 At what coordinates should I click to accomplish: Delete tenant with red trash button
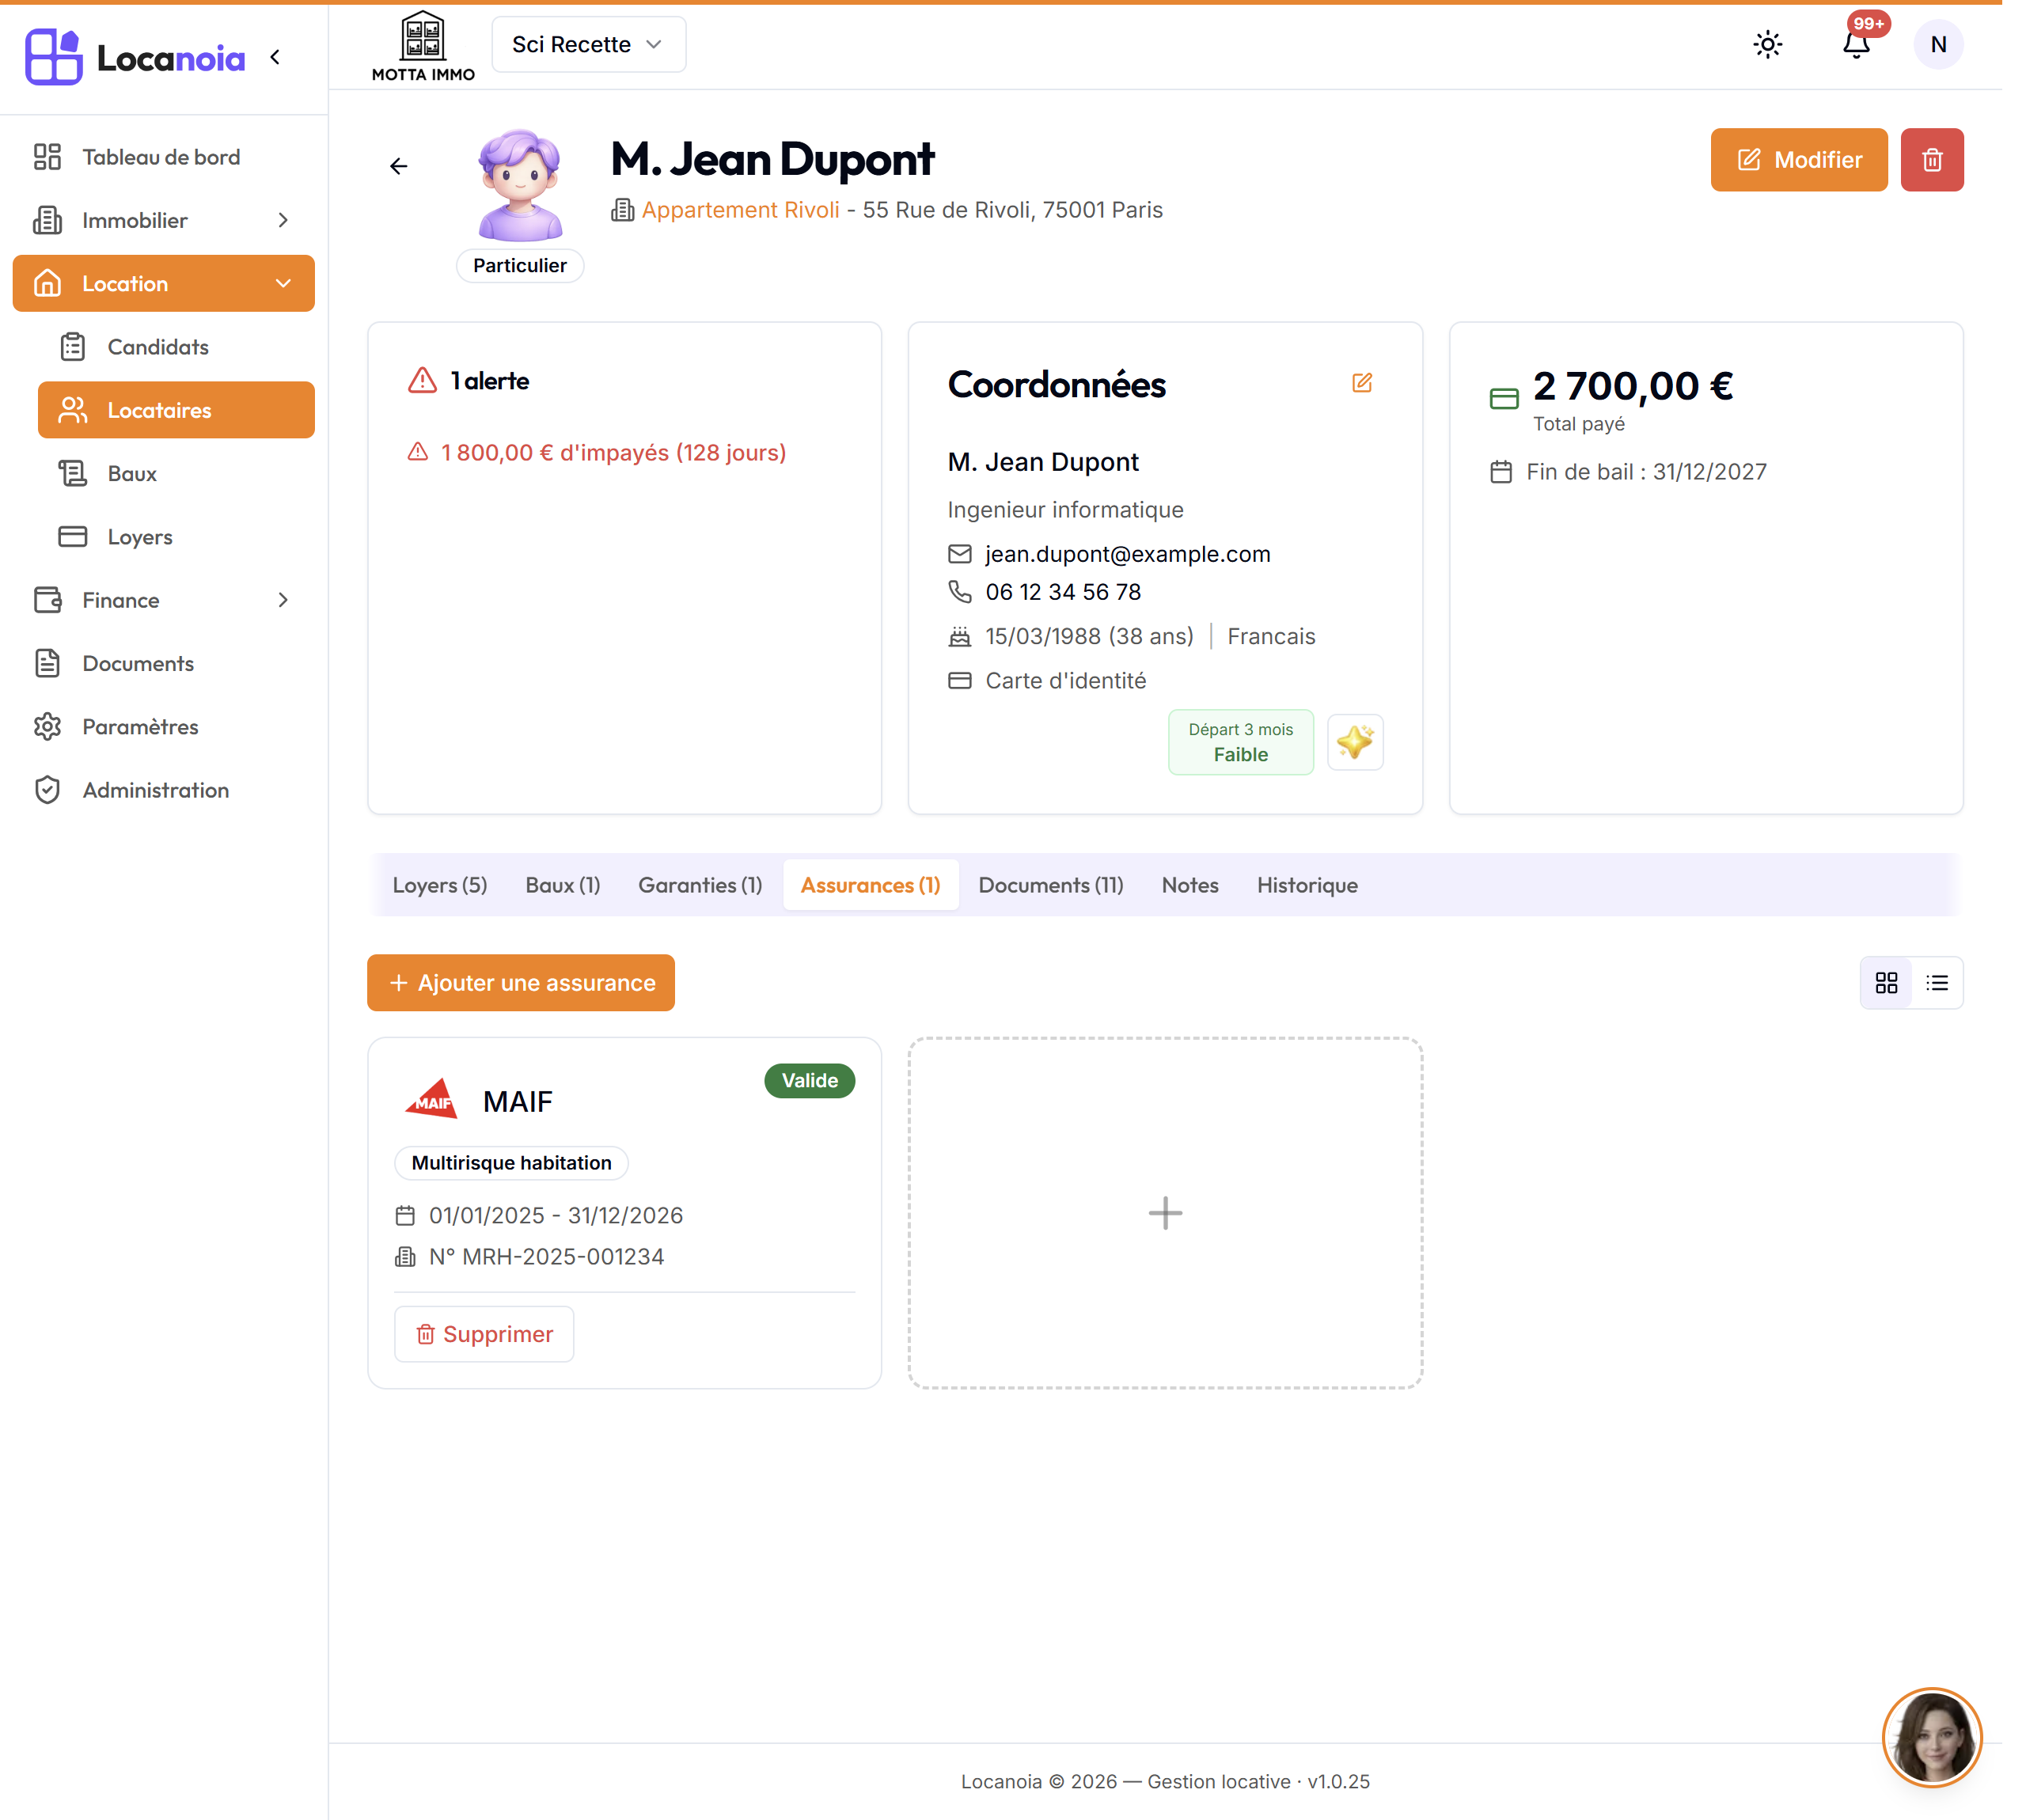[1931, 160]
